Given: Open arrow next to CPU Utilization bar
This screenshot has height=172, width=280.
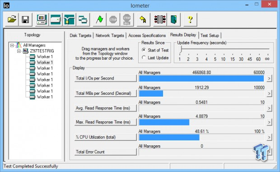Looking at the screenshot, I should (x=269, y=137).
